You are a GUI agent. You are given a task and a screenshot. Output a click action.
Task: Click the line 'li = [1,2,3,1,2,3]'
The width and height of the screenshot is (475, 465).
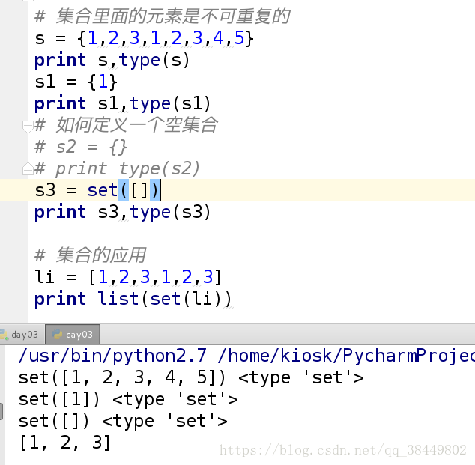[x=128, y=277]
